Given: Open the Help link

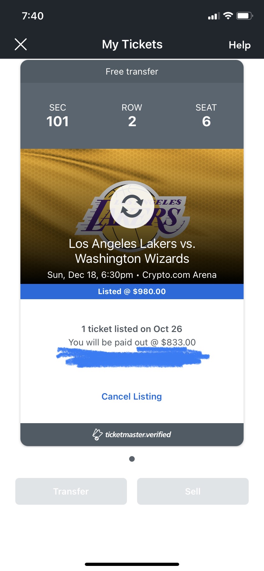Looking at the screenshot, I should (239, 45).
